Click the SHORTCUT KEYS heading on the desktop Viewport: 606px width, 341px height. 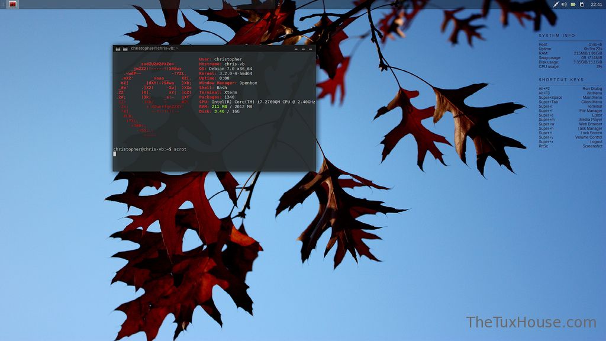tap(561, 80)
